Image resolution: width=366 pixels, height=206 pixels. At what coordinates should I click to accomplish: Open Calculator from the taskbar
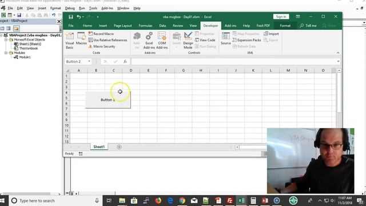click(x=253, y=201)
